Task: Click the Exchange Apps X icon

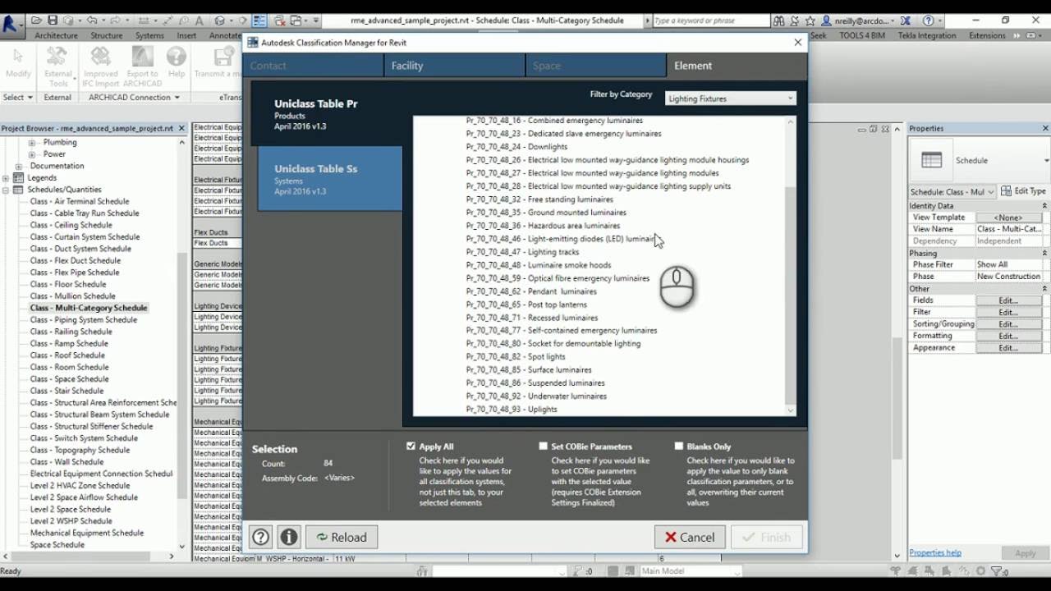Action: tap(905, 20)
